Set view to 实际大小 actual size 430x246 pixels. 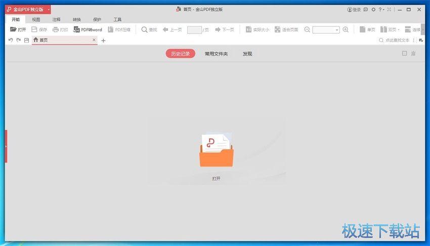[x=257, y=29]
